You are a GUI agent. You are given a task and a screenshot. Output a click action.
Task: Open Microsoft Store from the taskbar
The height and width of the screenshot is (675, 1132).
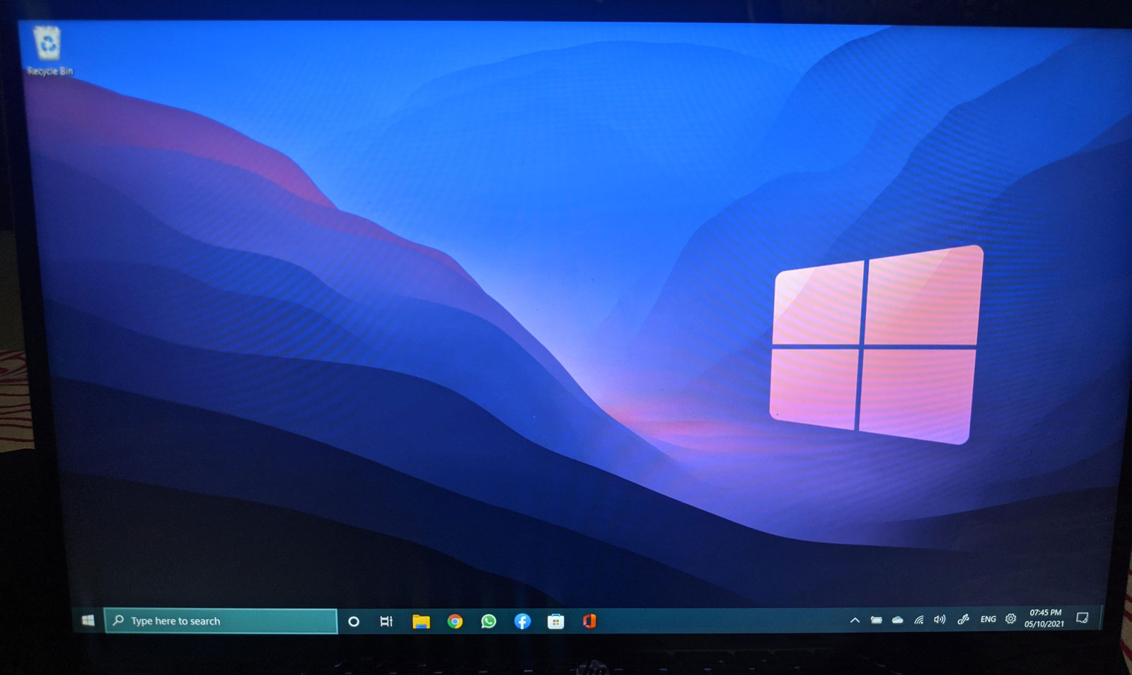tap(556, 621)
